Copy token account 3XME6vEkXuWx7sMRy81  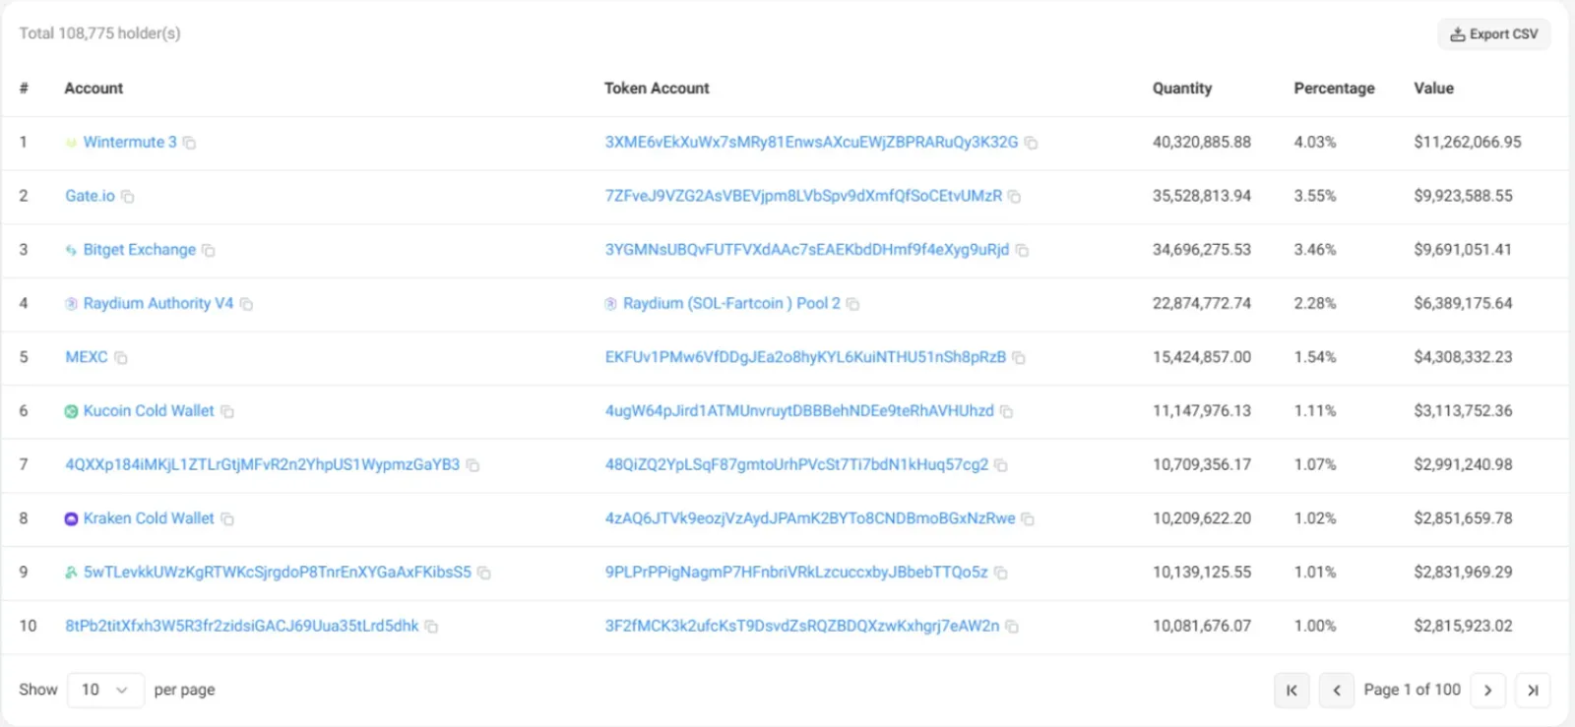pyautogui.click(x=1031, y=143)
